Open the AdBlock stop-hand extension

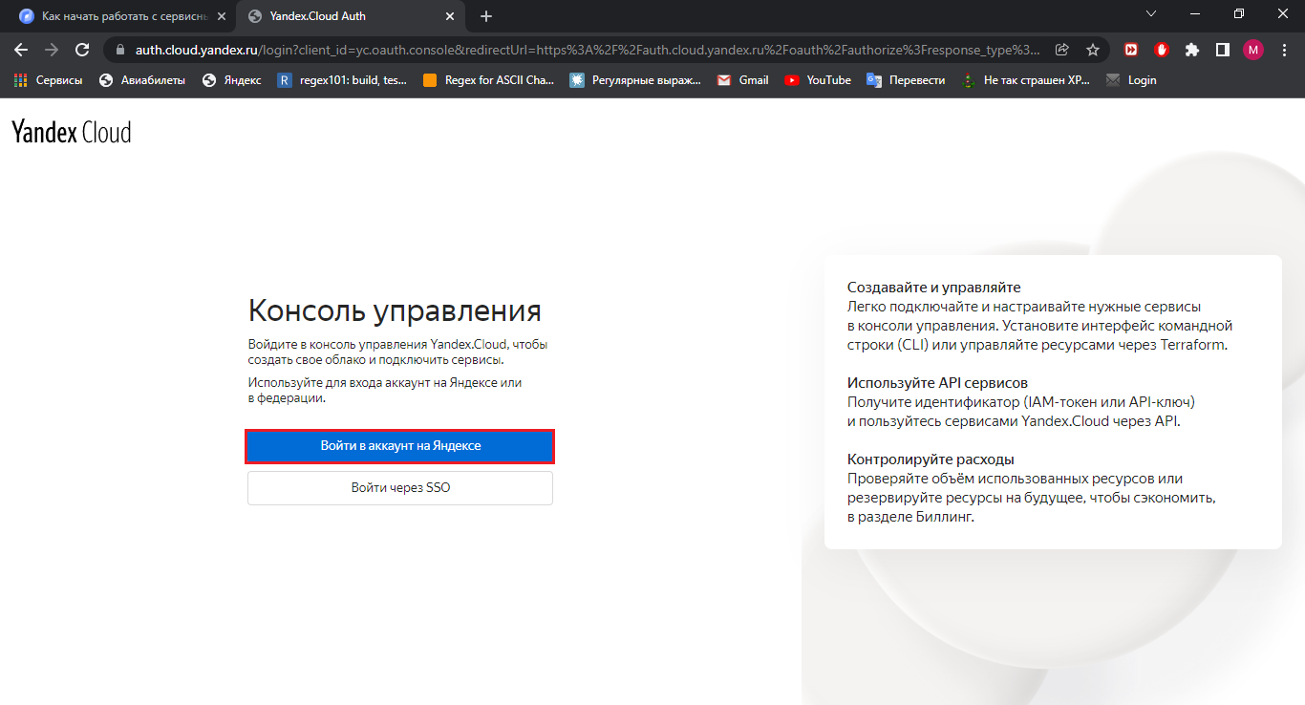pos(1162,50)
